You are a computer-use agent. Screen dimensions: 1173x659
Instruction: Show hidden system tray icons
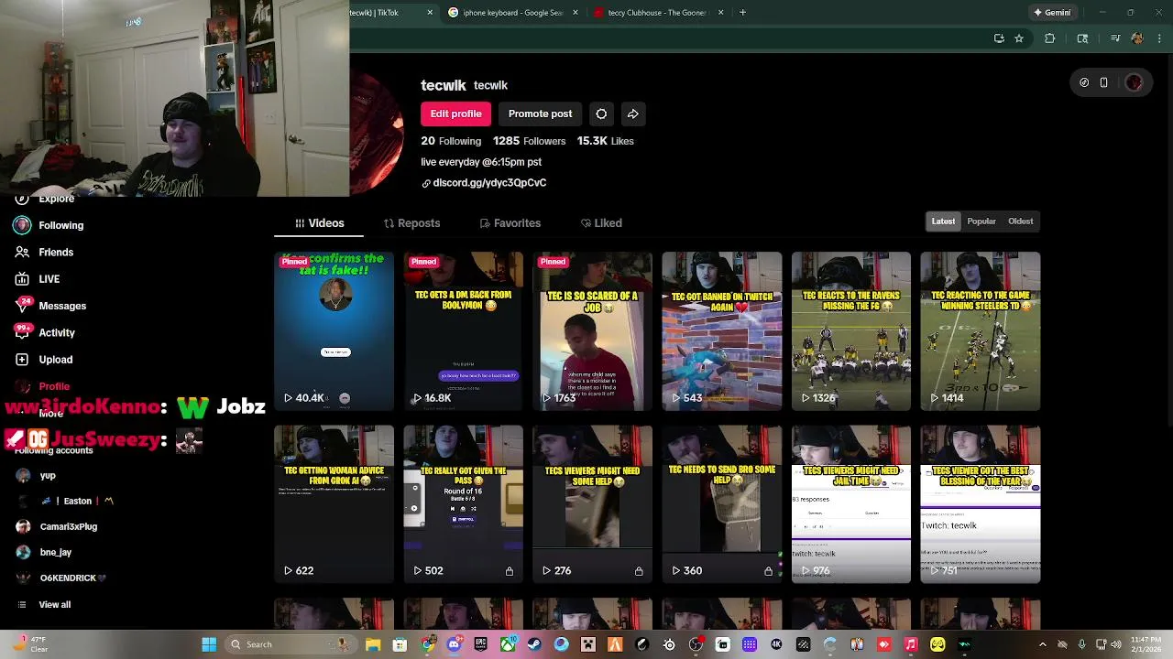[1042, 644]
